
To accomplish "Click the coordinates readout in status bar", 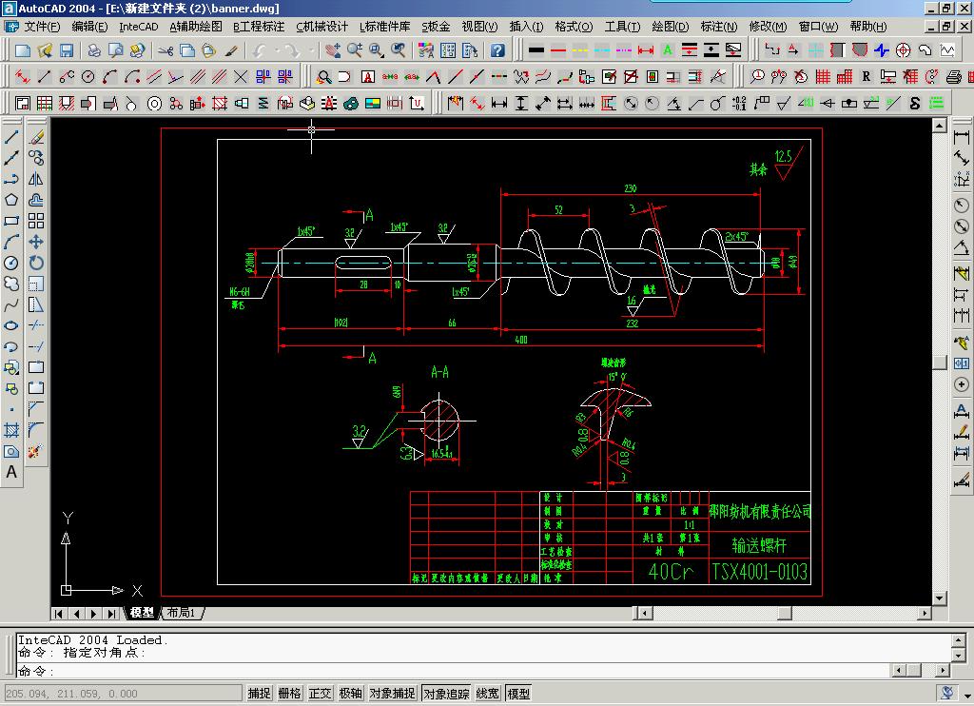I will (x=123, y=693).
